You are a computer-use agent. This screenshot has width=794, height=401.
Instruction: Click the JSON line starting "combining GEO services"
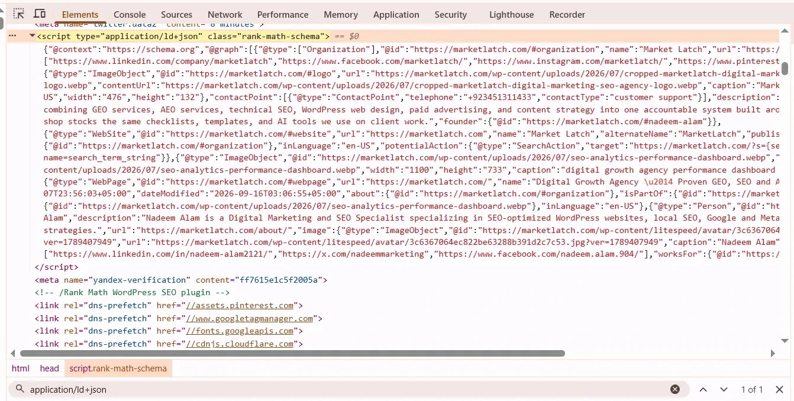[x=411, y=109]
